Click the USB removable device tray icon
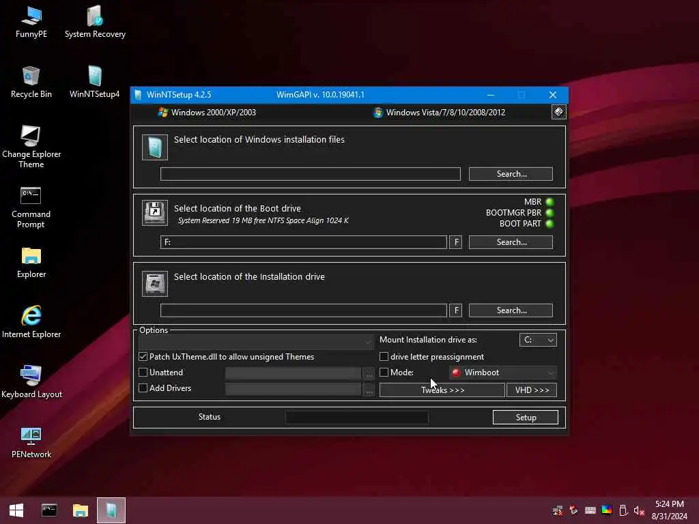699x524 pixels. pyautogui.click(x=623, y=510)
